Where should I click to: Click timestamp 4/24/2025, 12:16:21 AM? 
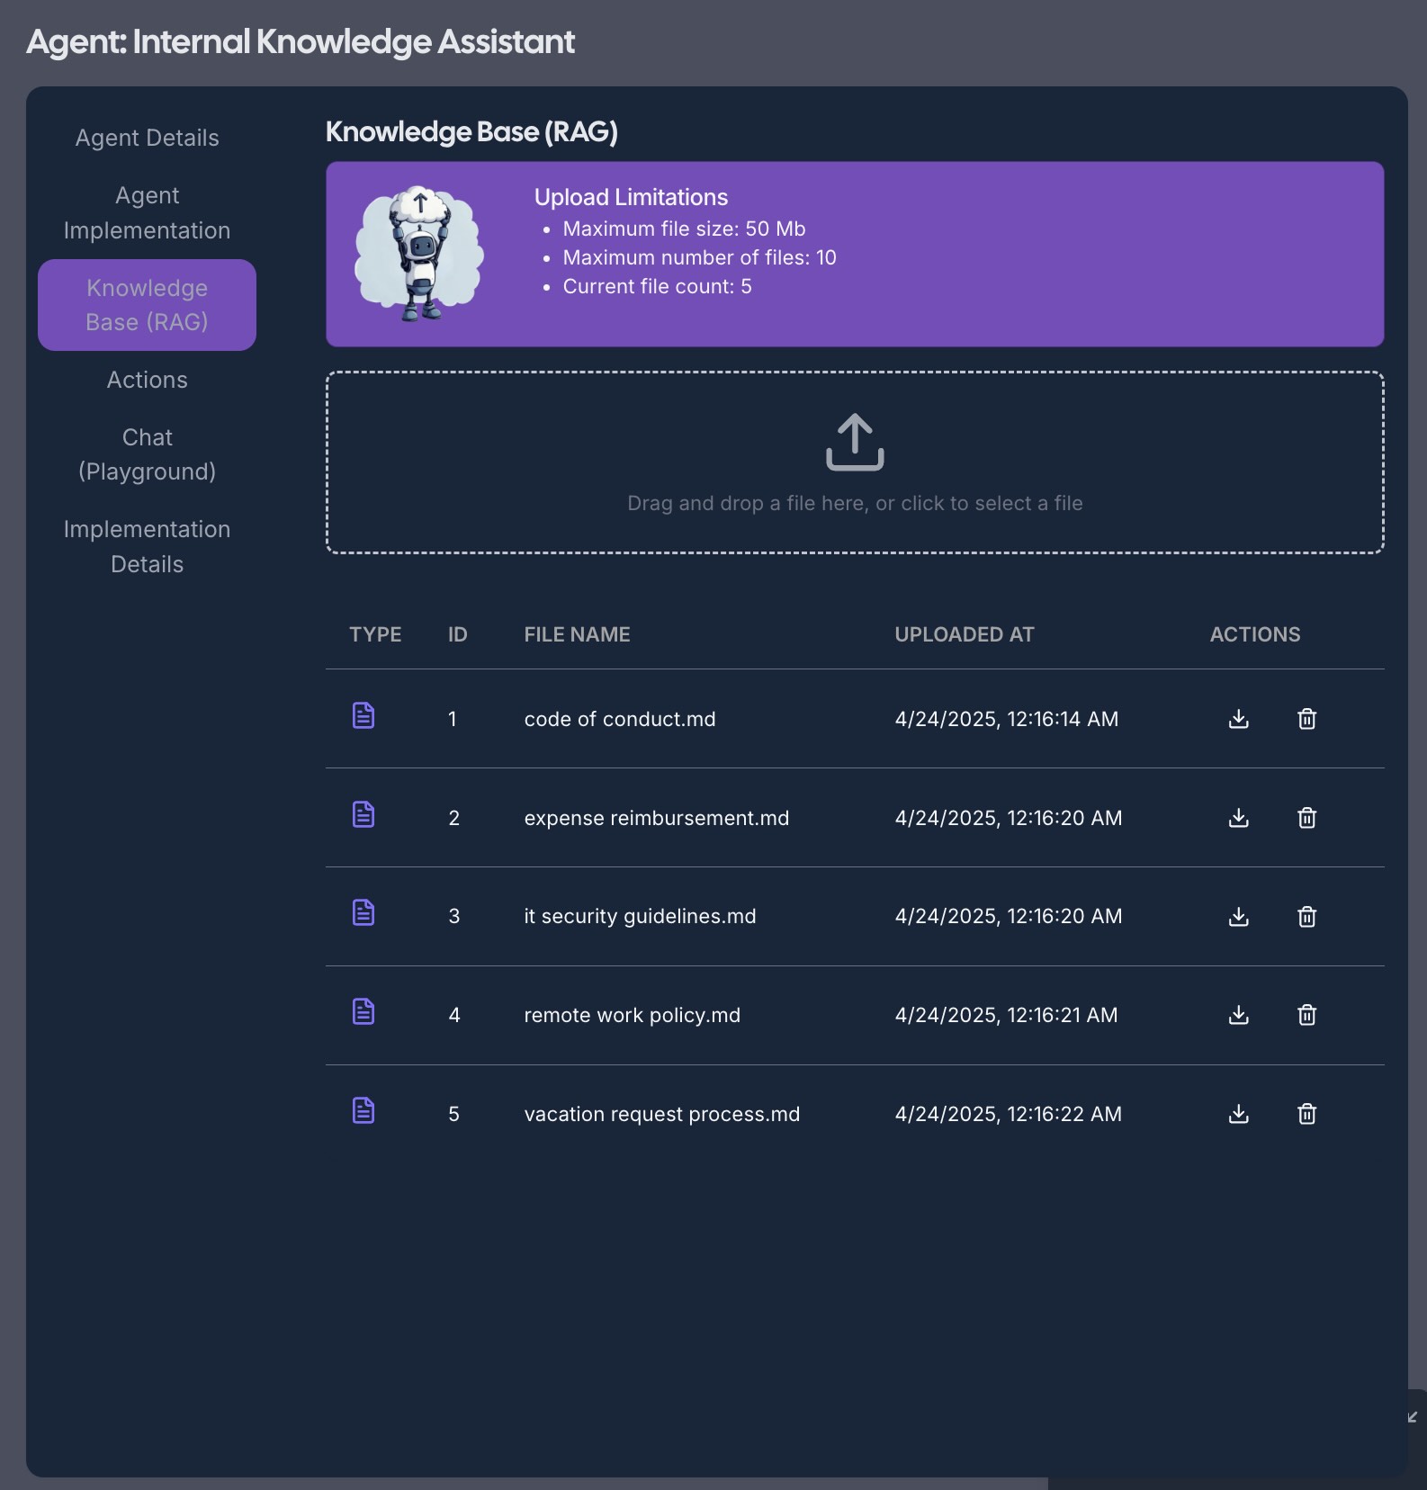click(x=1006, y=1015)
